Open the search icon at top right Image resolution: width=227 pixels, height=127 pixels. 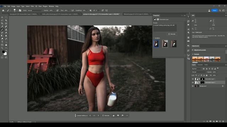[220, 10]
